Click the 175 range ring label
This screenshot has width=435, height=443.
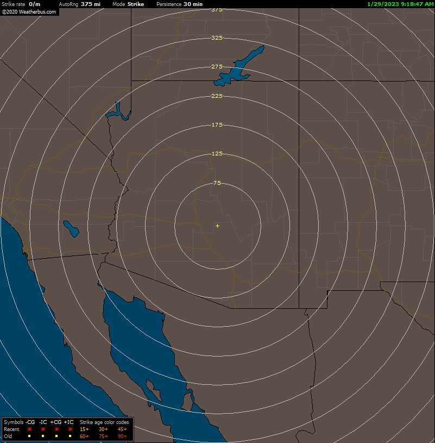coord(217,124)
